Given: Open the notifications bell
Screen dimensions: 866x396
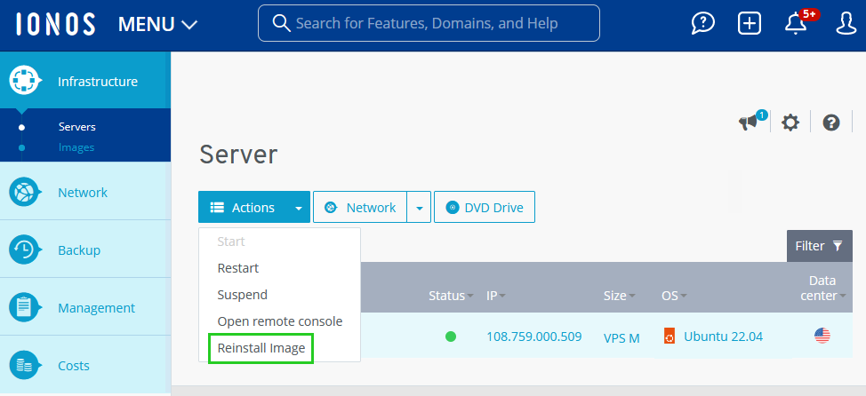Looking at the screenshot, I should click(x=796, y=24).
